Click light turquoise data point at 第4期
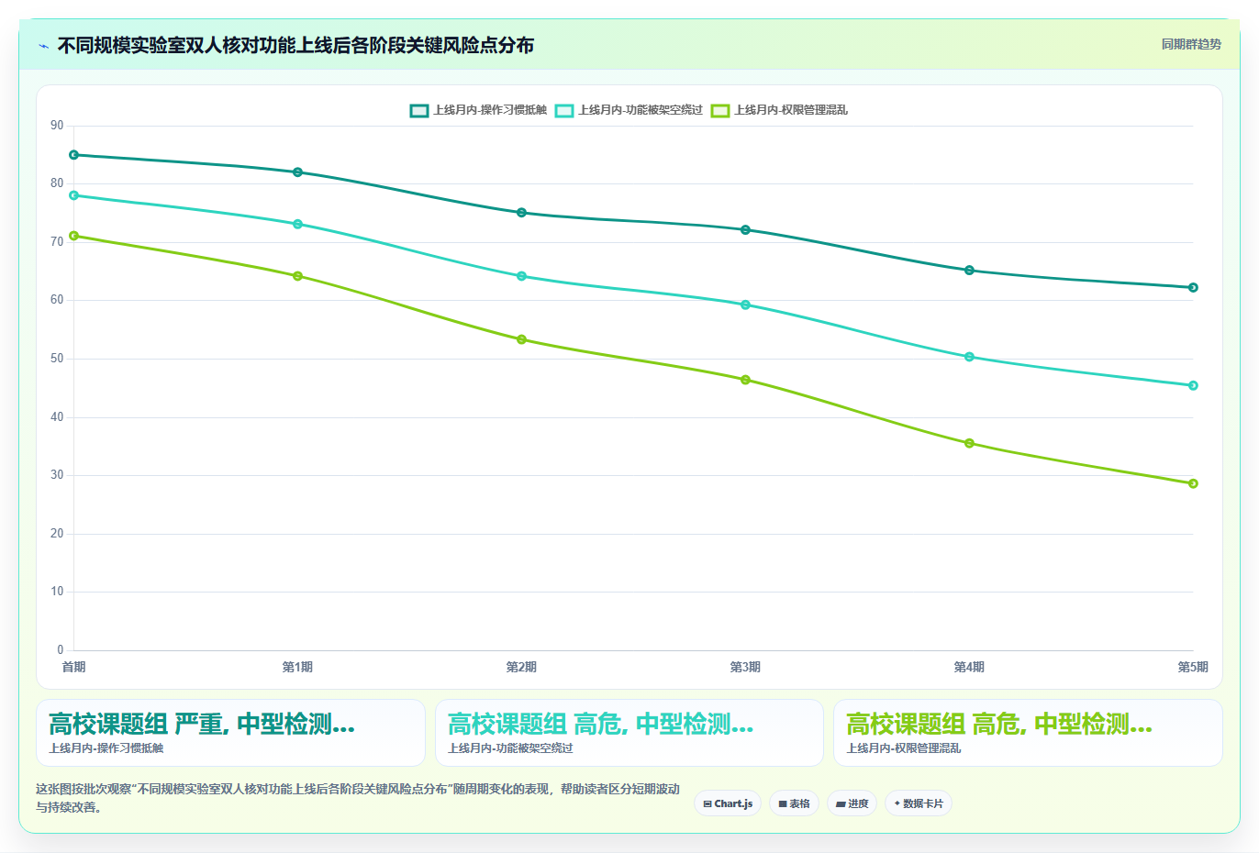Screen dimensions: 1259x853 coord(969,357)
